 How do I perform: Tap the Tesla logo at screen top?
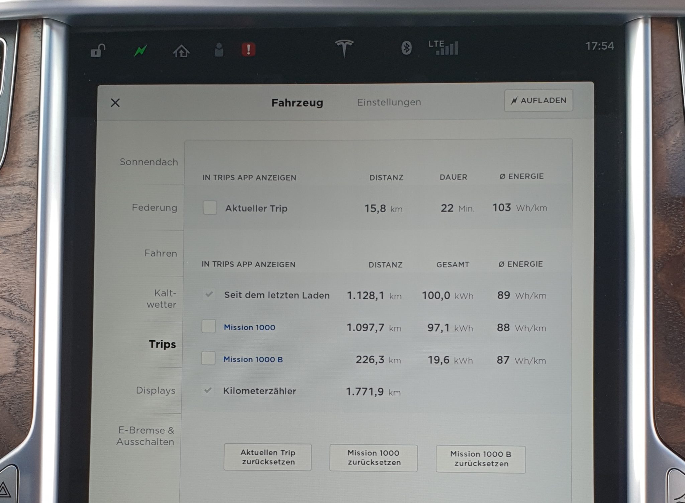344,49
